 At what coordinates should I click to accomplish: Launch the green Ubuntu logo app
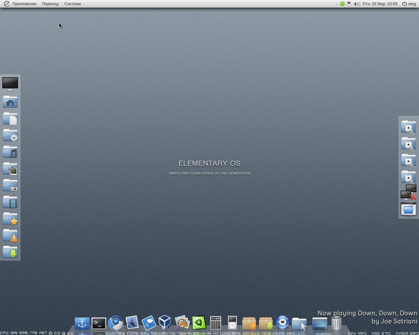pos(199,323)
